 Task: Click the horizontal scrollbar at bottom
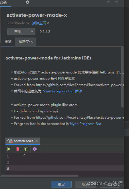click(40, 176)
